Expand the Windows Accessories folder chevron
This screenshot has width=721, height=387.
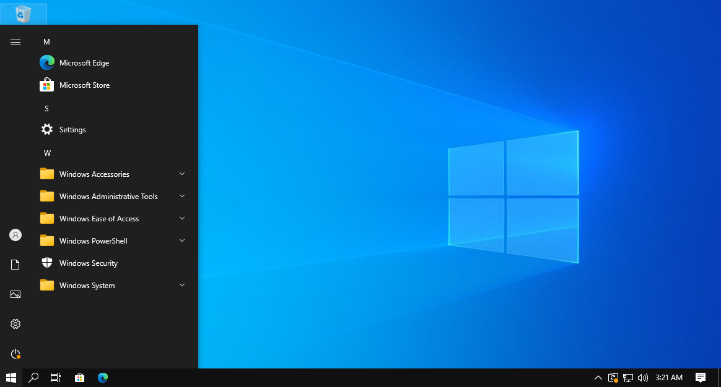[182, 174]
